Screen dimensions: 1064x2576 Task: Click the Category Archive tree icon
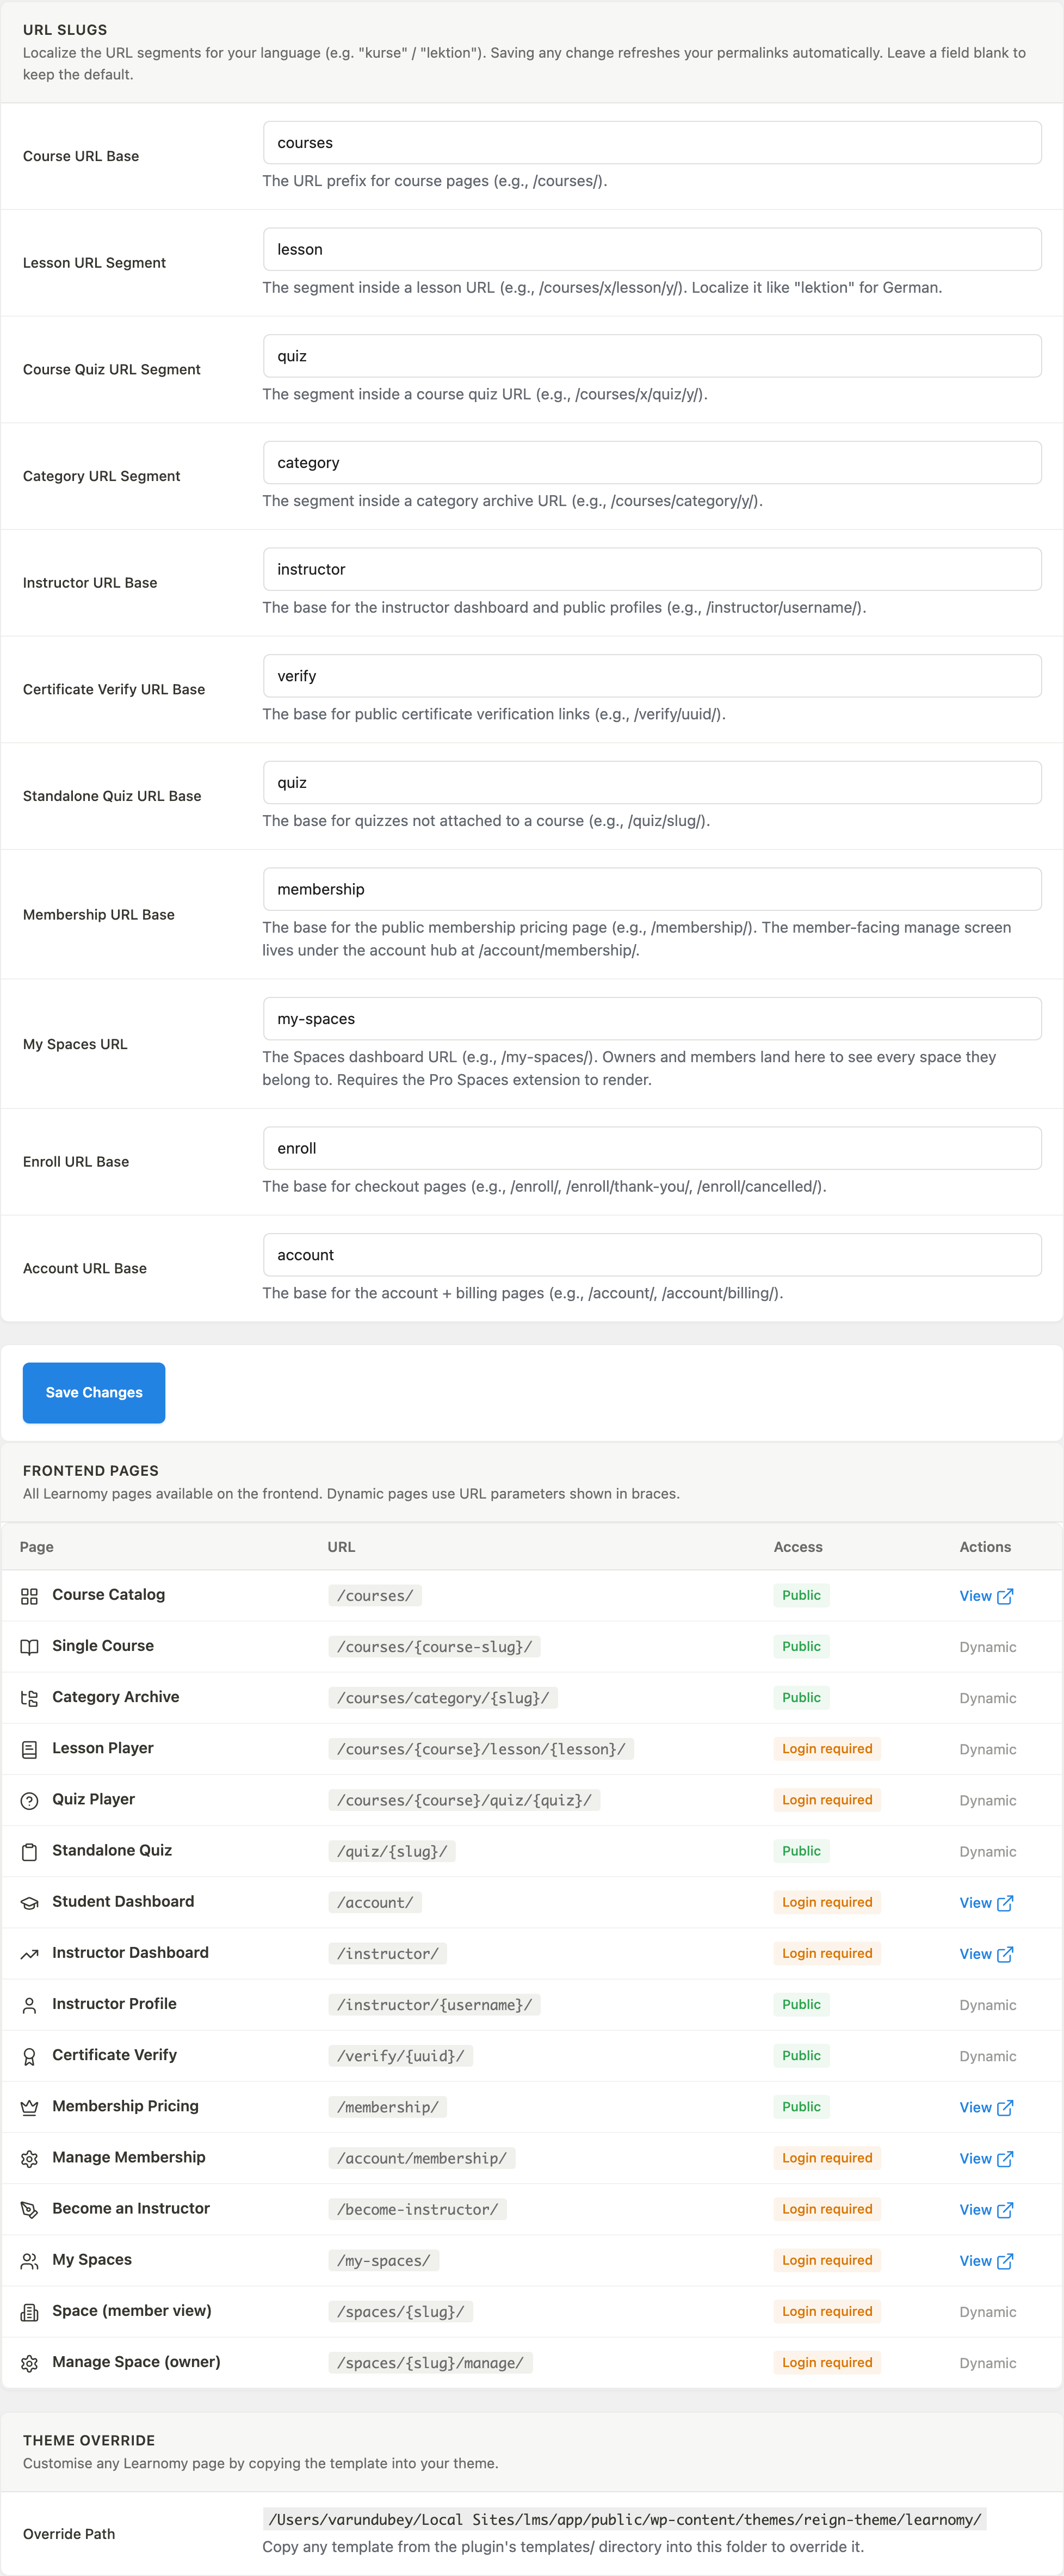click(x=29, y=1698)
